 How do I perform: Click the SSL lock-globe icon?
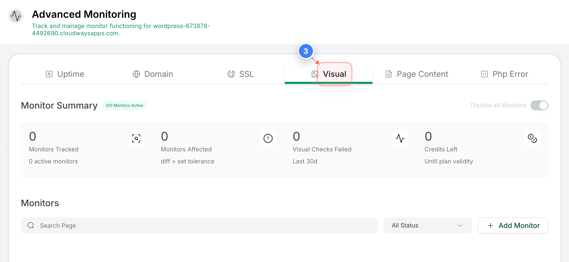(x=231, y=74)
